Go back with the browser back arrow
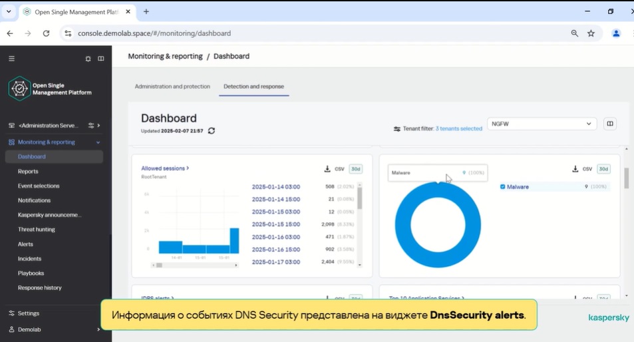634x342 pixels. click(x=10, y=33)
